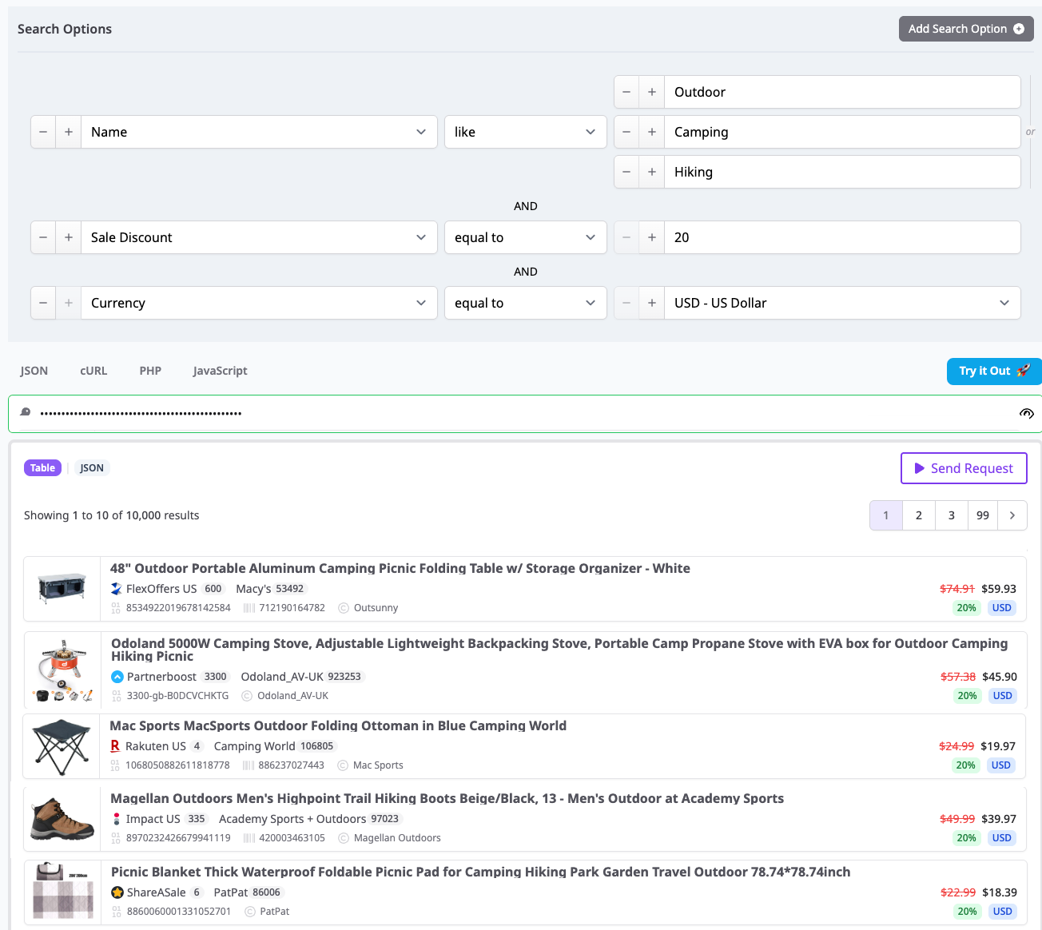Select the JSON results view

[x=92, y=468]
